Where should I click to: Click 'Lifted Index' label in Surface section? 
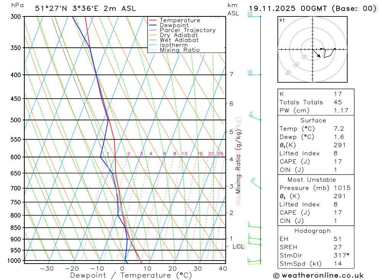click(299, 154)
